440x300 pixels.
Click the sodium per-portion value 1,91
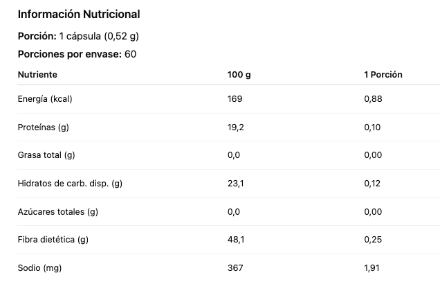(373, 267)
